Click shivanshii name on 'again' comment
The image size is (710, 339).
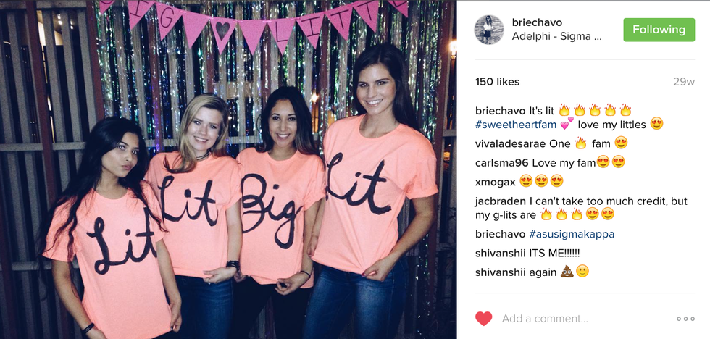click(x=501, y=272)
